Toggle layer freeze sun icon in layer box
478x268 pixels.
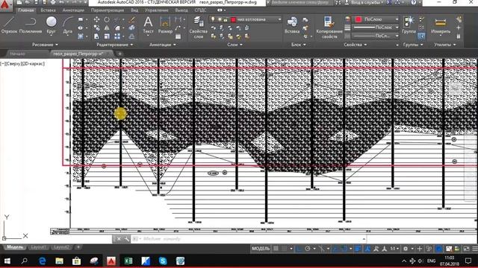[x=219, y=19]
